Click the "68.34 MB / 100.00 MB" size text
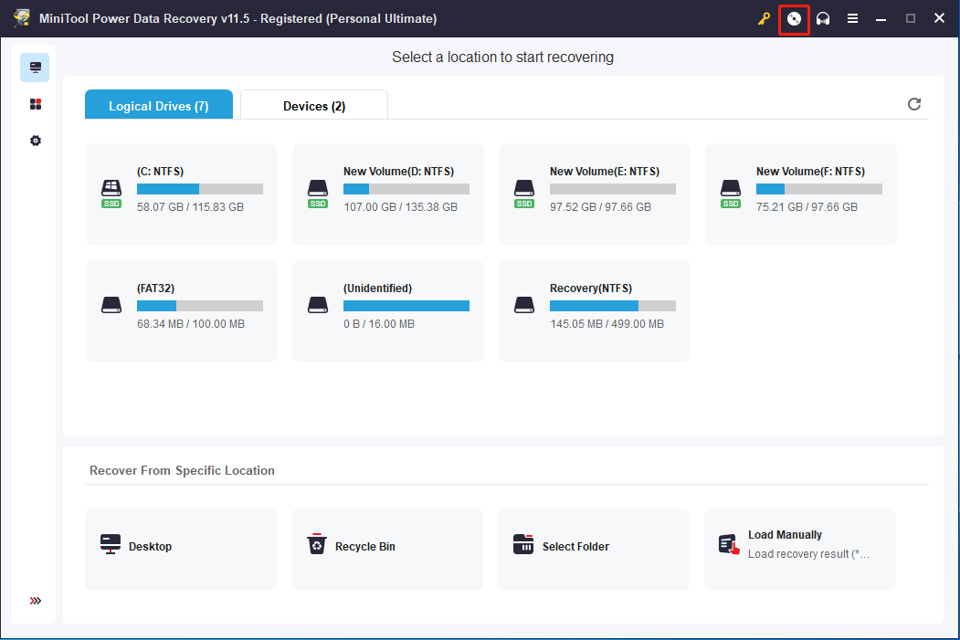Viewport: 960px width, 640px height. (191, 324)
